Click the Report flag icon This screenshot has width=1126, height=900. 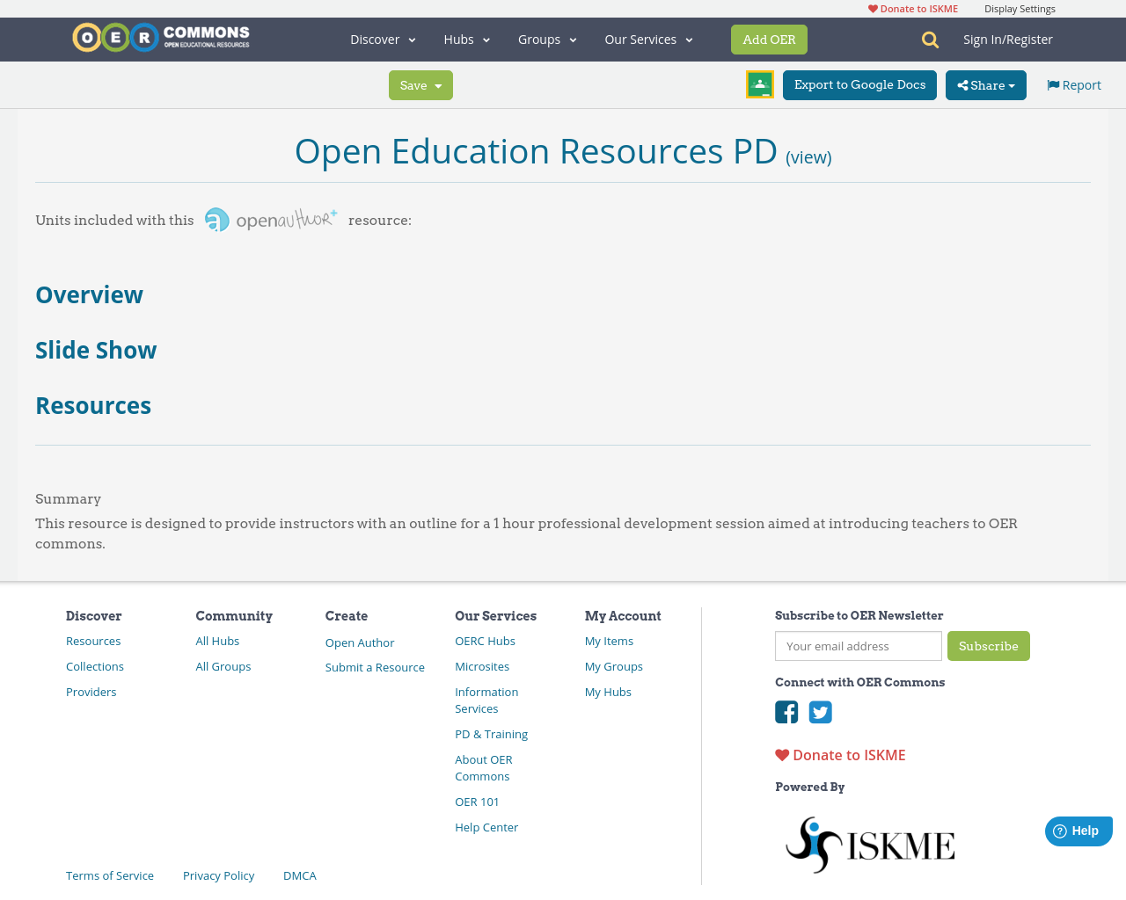pos(1053,83)
